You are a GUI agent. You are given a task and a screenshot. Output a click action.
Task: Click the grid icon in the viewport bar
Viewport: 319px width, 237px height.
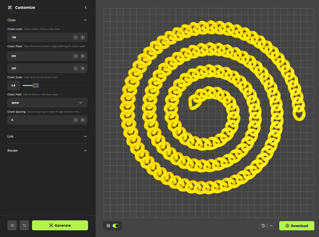(108, 226)
